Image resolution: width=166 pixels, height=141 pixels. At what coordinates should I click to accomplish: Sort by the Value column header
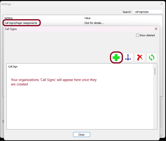coord(87,18)
